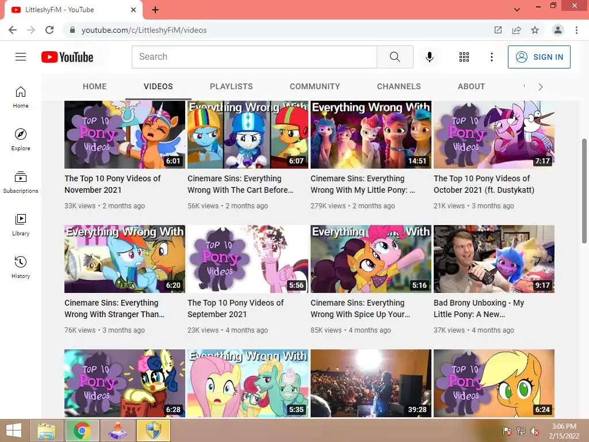Viewport: 589px width, 442px height.
Task: Expand Chrome tab search chevron
Action: tap(517, 10)
